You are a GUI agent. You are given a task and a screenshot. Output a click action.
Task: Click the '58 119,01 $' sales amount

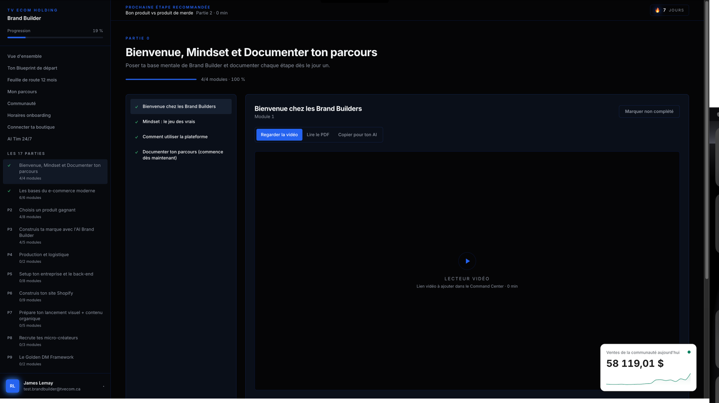click(x=635, y=364)
